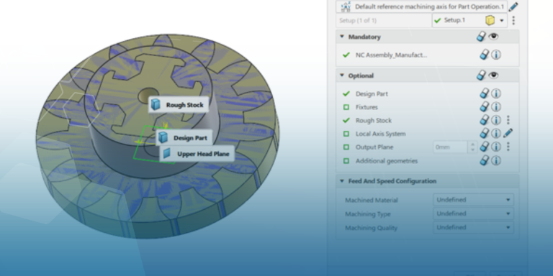The image size is (553, 276).
Task: Toggle visibility eye in Mandatory header
Action: coord(493,36)
